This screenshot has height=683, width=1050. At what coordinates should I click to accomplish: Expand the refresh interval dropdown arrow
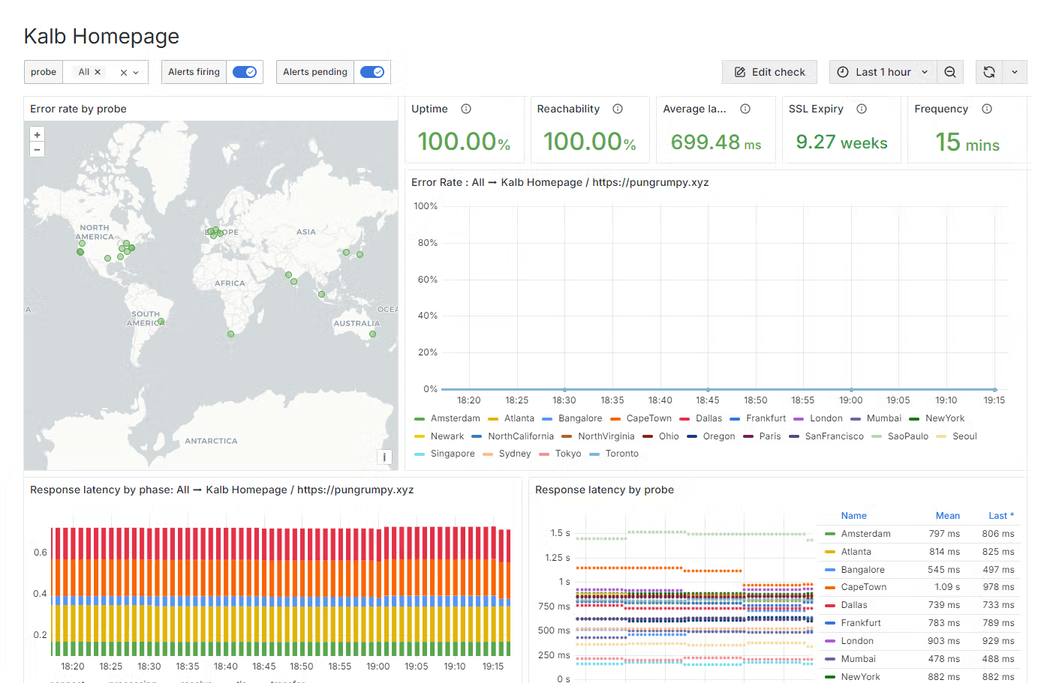click(x=1015, y=72)
